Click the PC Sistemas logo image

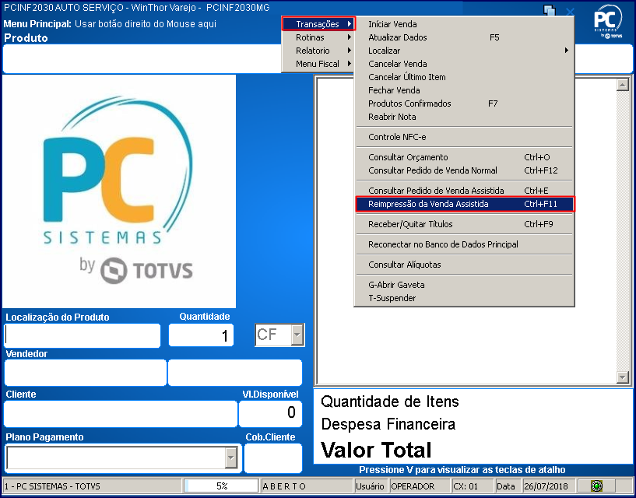[119, 191]
